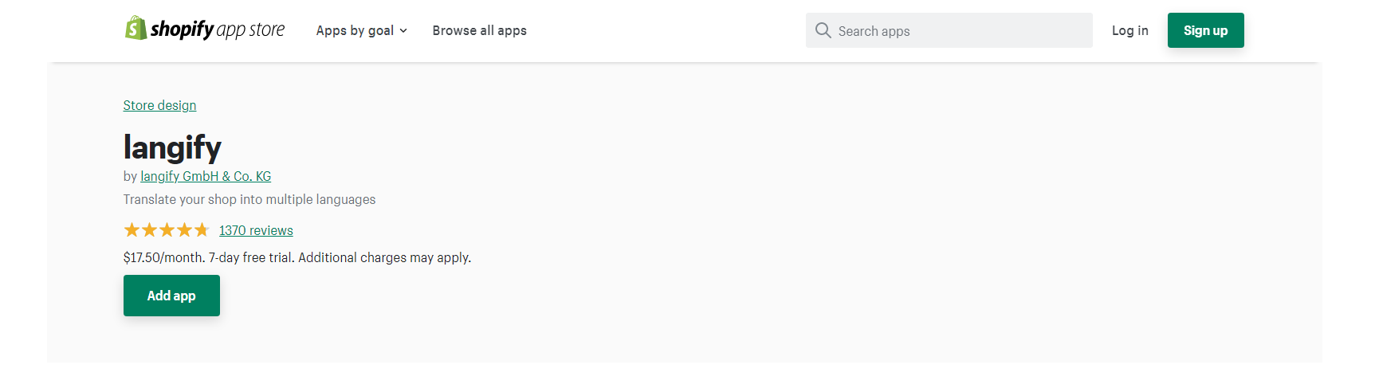
Task: Click the "app store" wordmark text
Action: click(250, 30)
